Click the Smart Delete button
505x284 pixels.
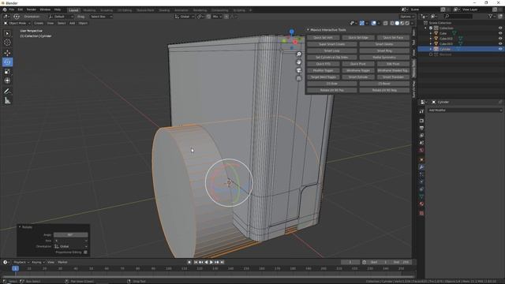(x=384, y=44)
